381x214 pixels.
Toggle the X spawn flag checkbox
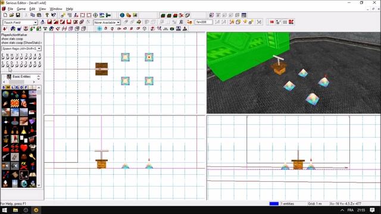[x=17, y=58]
